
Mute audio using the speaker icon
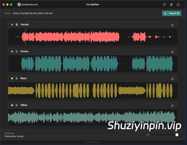point(148,135)
